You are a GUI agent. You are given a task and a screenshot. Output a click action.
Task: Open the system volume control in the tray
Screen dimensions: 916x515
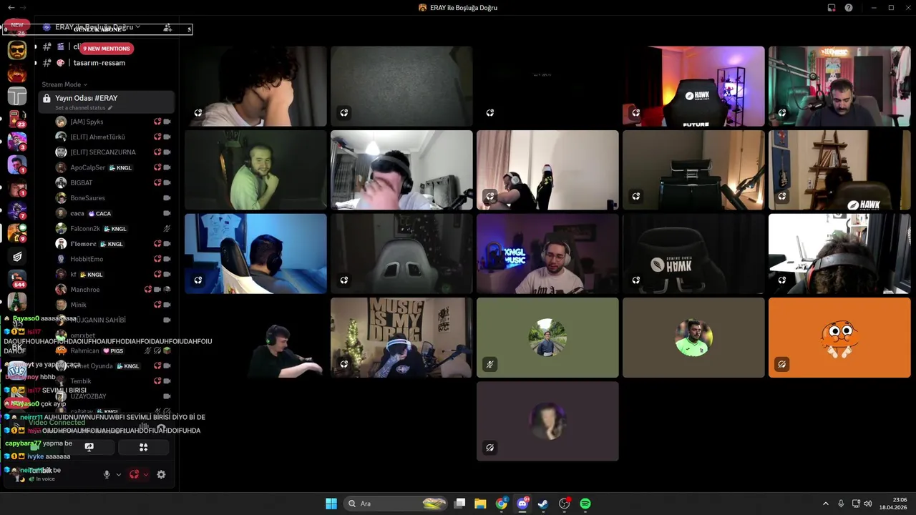(867, 504)
